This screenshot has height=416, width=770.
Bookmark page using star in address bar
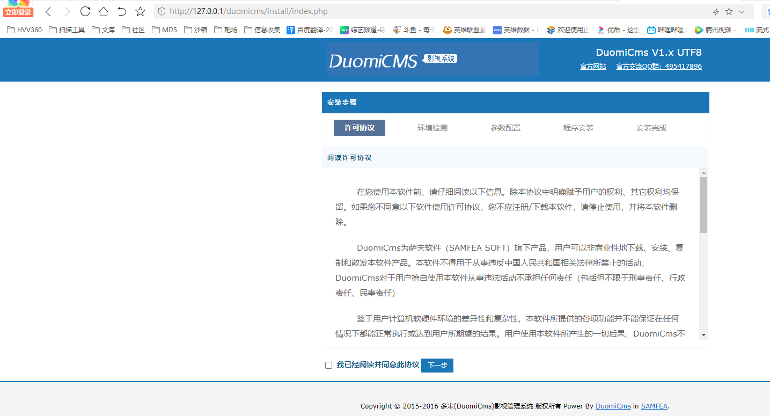[729, 12]
